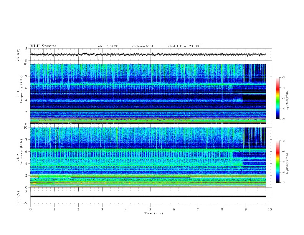Click the "-7" value on the lower colorbar
304x235 pixels.
pos(283,183)
